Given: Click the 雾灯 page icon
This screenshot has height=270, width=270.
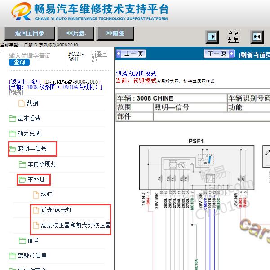Looking at the screenshot, I should pyautogui.click(x=36, y=195).
